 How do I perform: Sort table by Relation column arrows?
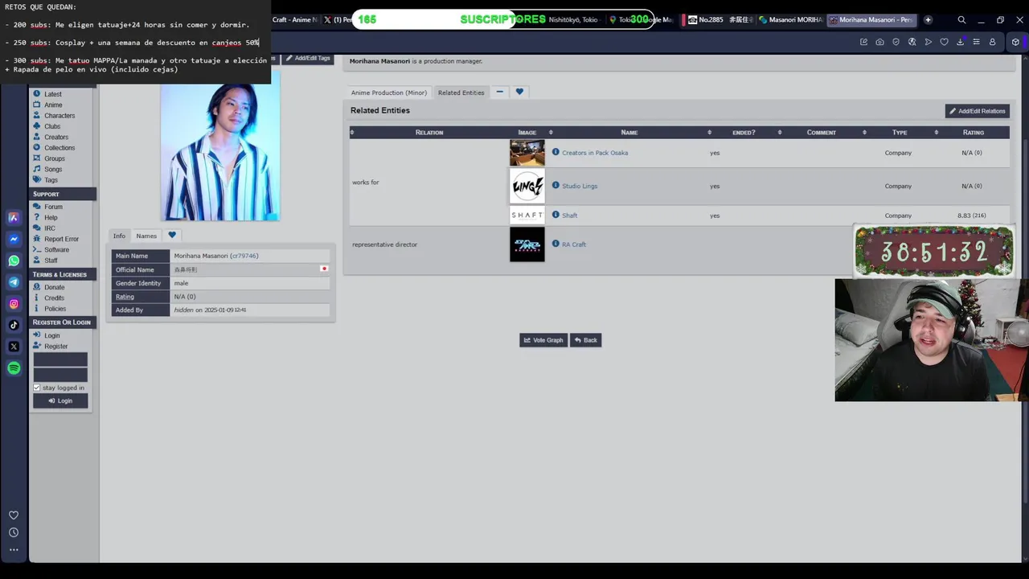(352, 132)
